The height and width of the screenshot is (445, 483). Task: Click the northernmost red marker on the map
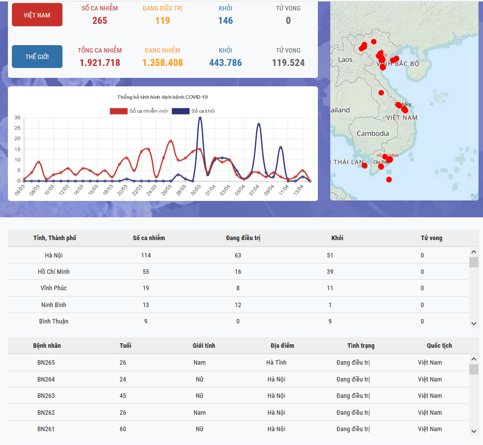374,42
